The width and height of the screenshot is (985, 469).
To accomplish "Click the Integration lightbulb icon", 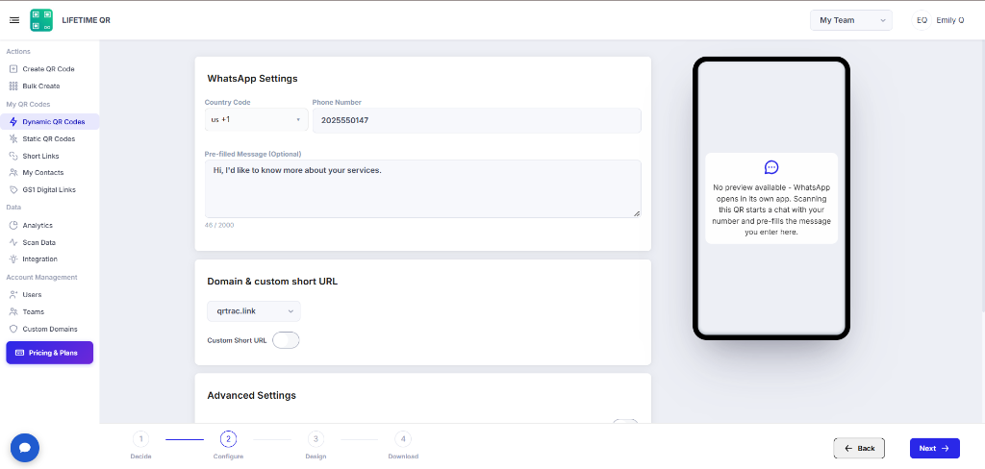I will (x=13, y=259).
